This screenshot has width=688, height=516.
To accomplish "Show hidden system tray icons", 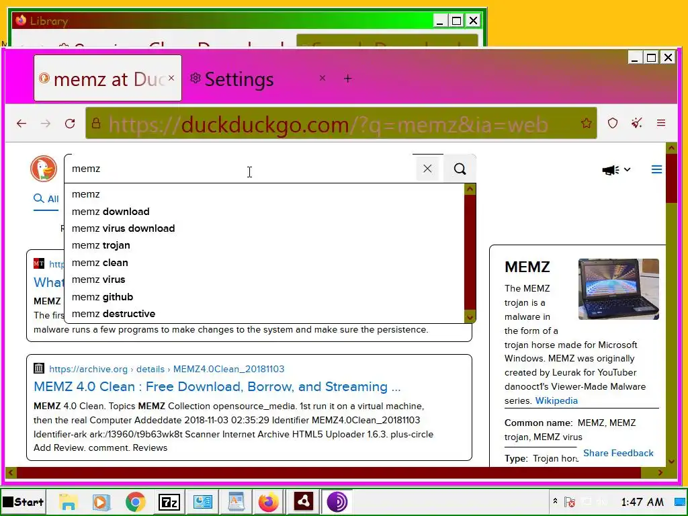I will (555, 501).
